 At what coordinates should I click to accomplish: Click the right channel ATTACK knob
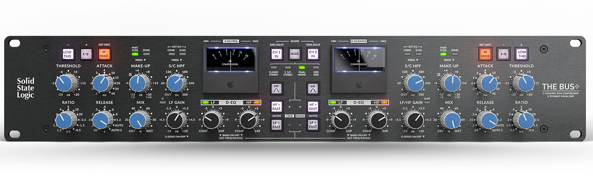(486, 83)
